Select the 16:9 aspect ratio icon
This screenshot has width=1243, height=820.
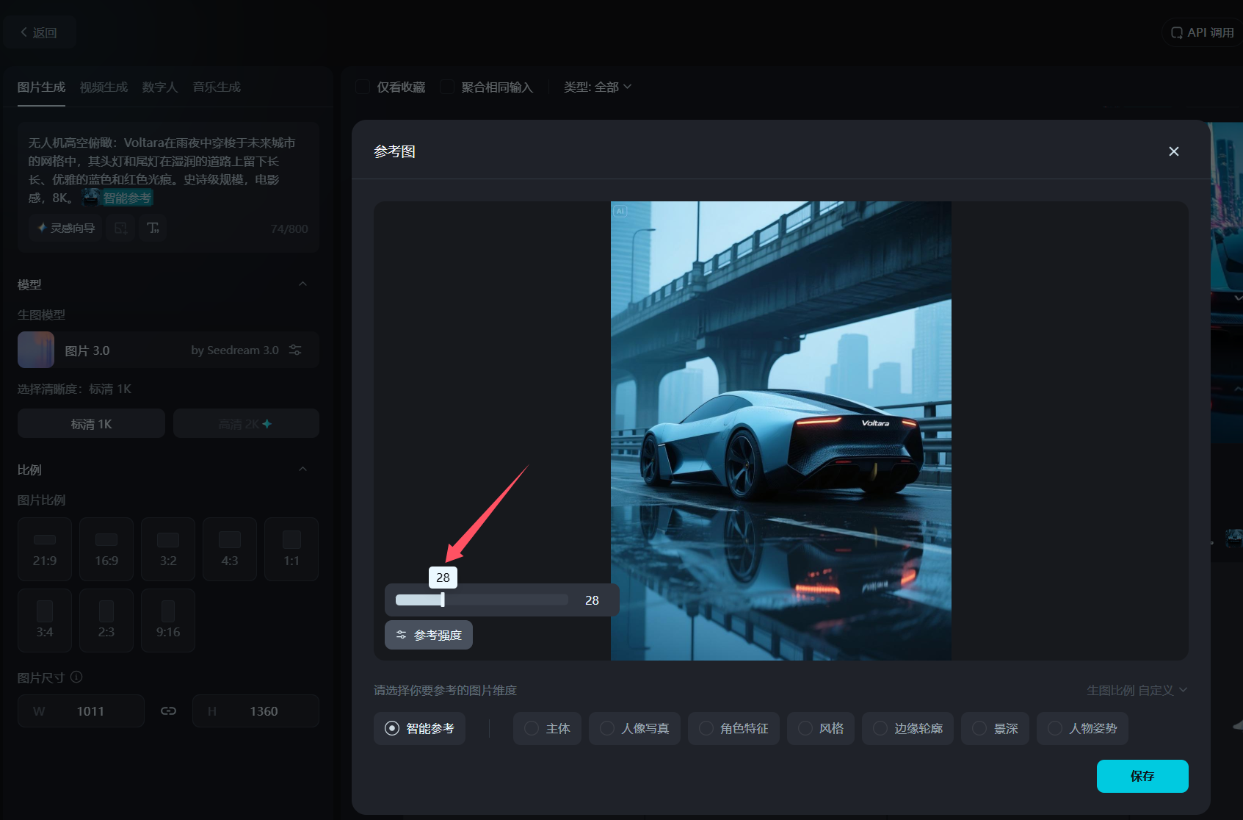click(106, 540)
